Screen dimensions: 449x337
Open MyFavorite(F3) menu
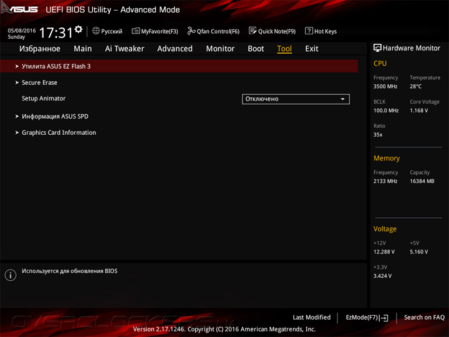[x=155, y=31]
